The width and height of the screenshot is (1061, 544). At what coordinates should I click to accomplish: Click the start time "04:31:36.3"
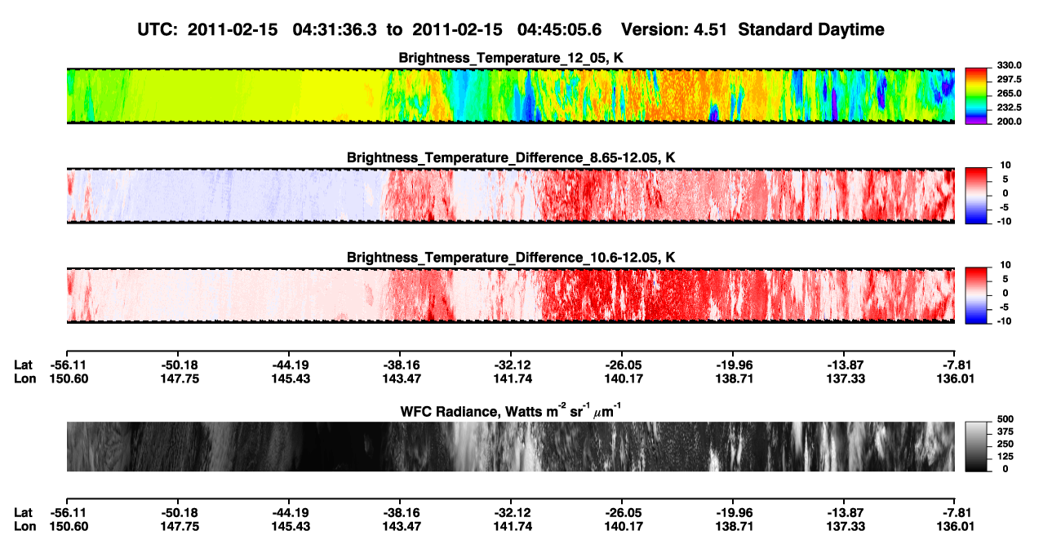click(x=333, y=29)
